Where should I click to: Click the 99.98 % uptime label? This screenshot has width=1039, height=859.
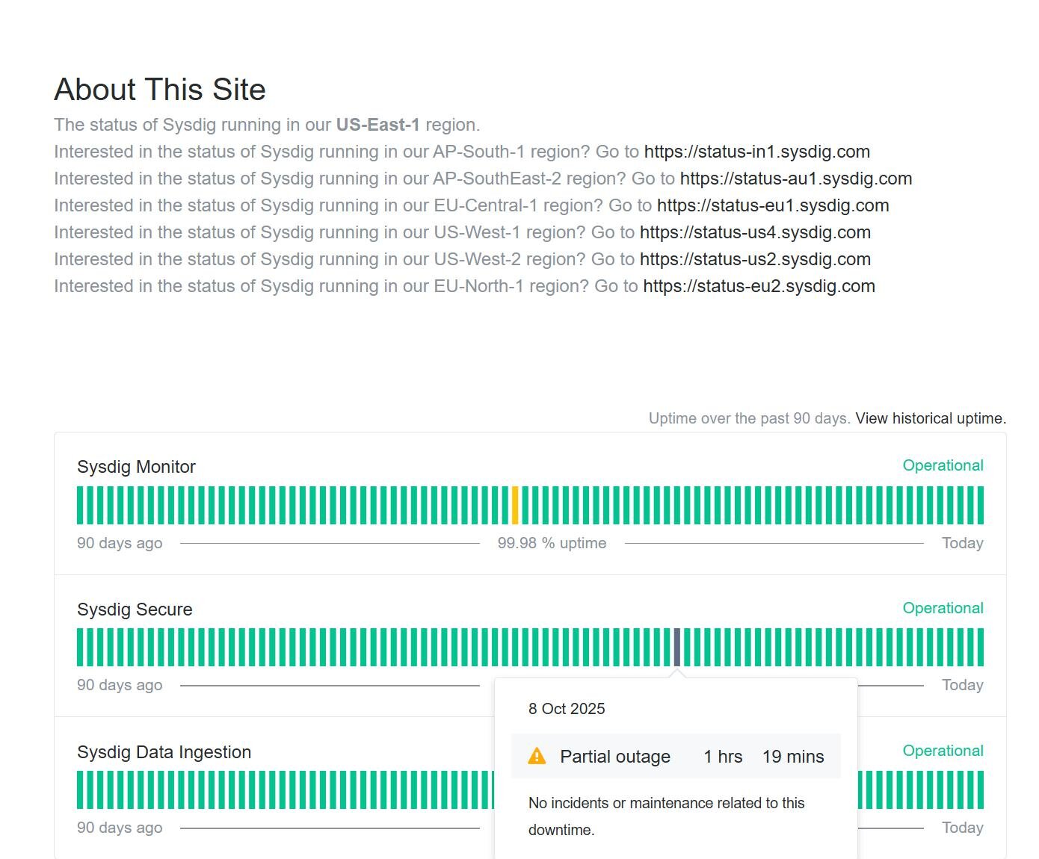pyautogui.click(x=552, y=543)
